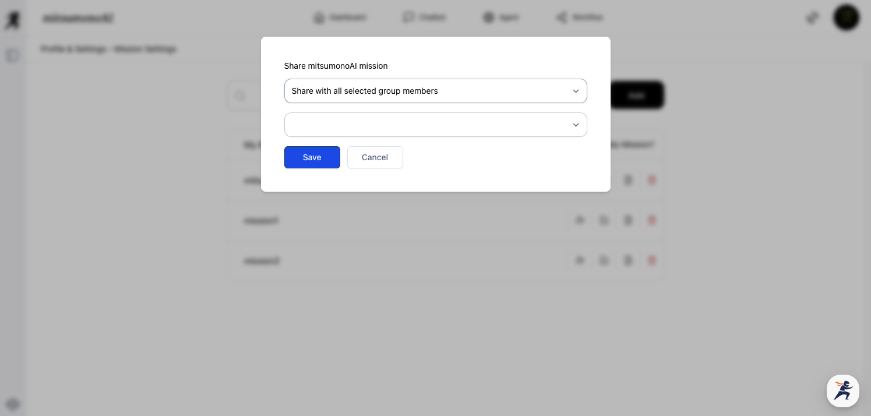Expand the empty group selection dropdown
Image resolution: width=871 pixels, height=416 pixels.
435,125
